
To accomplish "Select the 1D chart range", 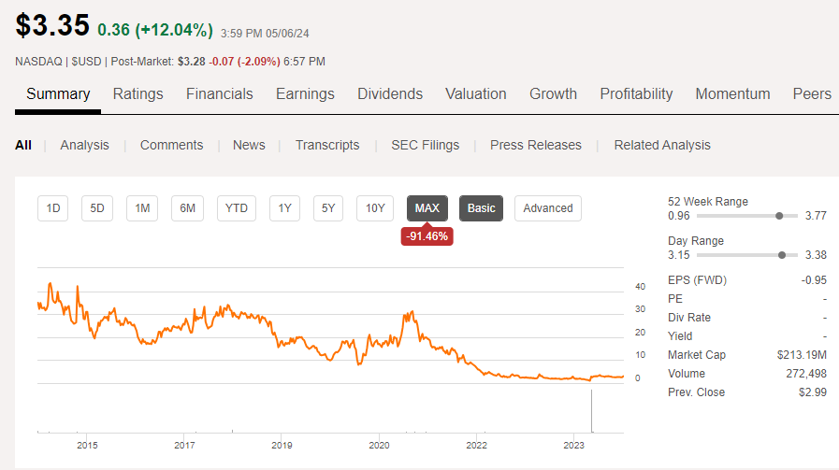I will [53, 207].
